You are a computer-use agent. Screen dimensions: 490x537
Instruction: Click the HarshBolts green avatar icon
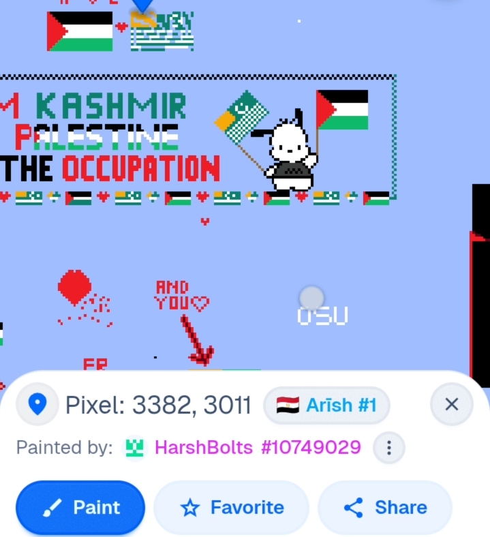[134, 448]
